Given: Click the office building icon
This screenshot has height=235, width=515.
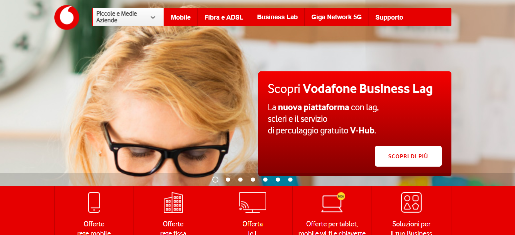Looking at the screenshot, I should pyautogui.click(x=173, y=202).
